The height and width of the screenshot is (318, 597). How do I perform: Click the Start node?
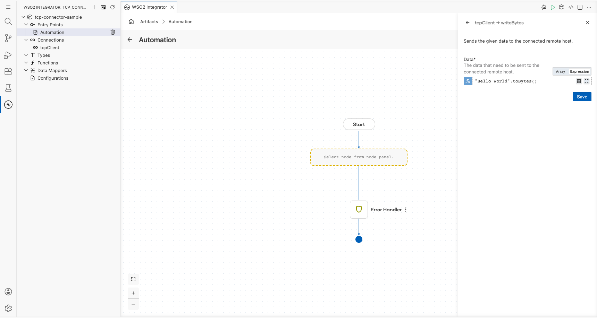pyautogui.click(x=359, y=124)
